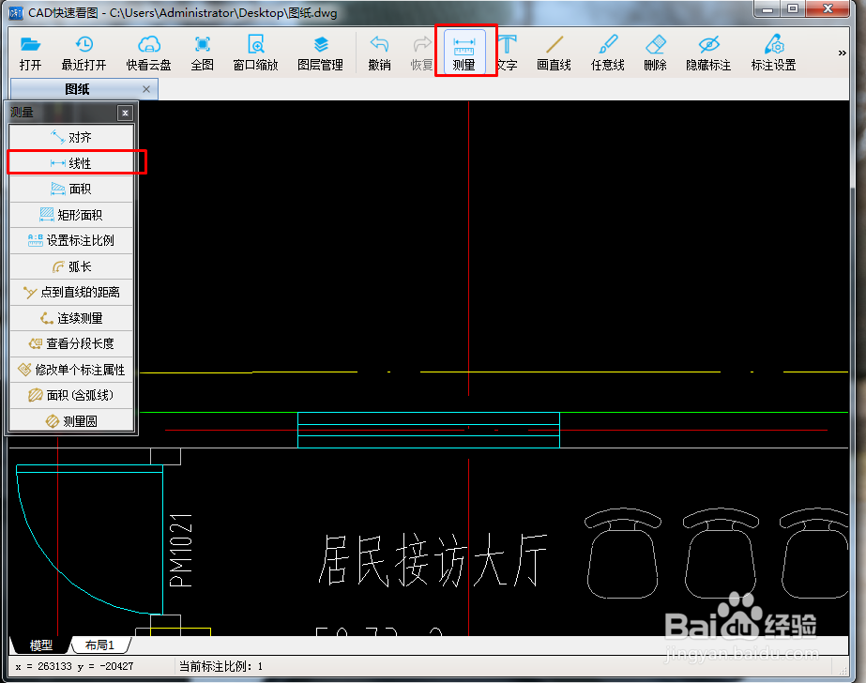Minimize the CAD快速看图 window
The height and width of the screenshot is (683, 866).
click(767, 9)
